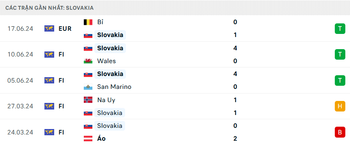Click the competition icon on 24.03.24 row
The width and height of the screenshot is (350, 145).
click(x=49, y=132)
